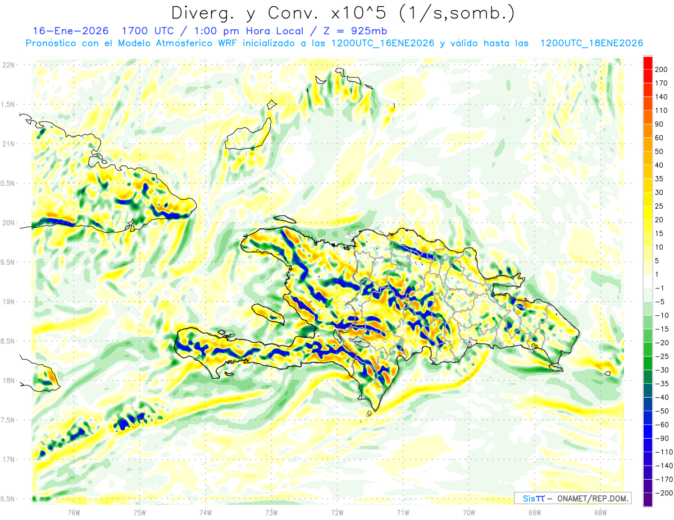This screenshot has width=674, height=520.
Task: Click the '19N' latitude label
Action: [8, 301]
